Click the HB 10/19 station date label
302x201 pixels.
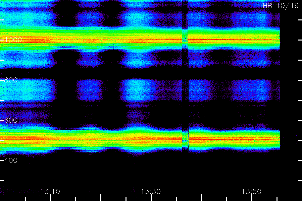click(281, 6)
